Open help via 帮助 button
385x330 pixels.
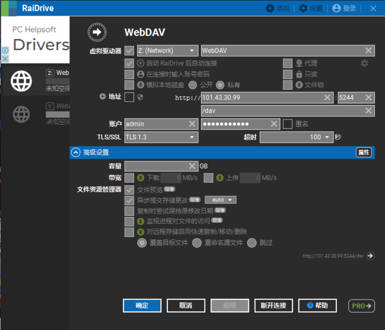pos(317,306)
